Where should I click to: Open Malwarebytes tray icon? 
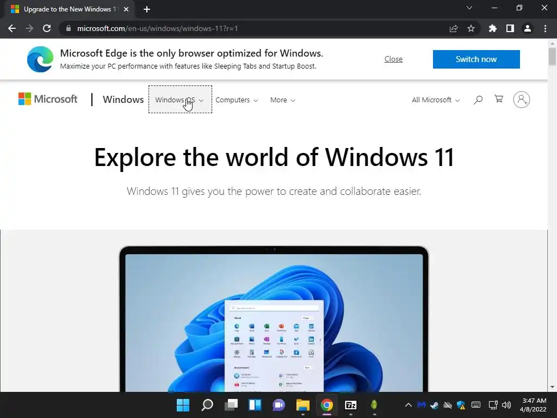coord(422,405)
